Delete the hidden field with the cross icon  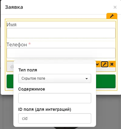[x=112, y=64]
